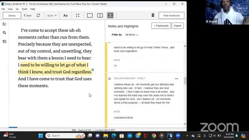Open the Go to dropdown
The height and width of the screenshot is (140, 249).
click(52, 16)
